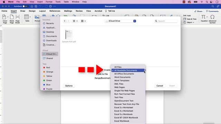Choose All Office Documents option

tap(128, 74)
